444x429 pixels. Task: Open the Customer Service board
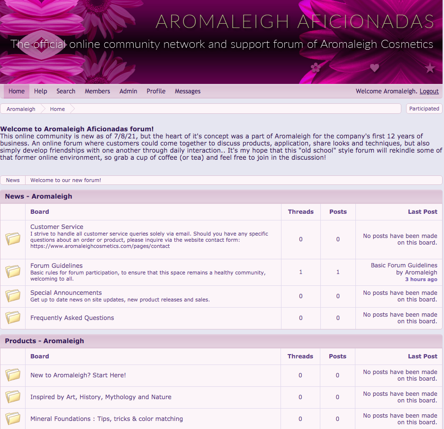tap(57, 227)
